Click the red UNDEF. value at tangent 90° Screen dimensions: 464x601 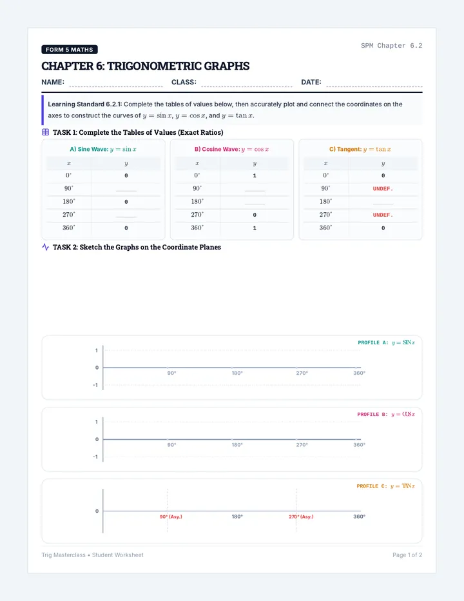click(x=383, y=188)
